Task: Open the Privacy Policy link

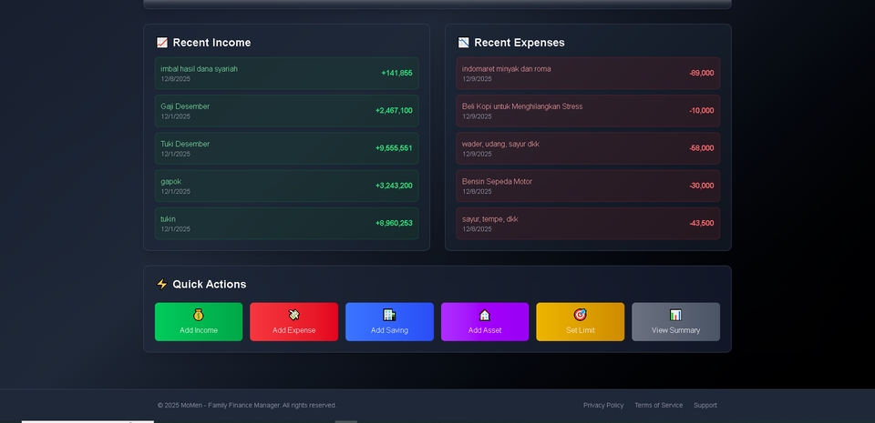Action: (x=603, y=406)
